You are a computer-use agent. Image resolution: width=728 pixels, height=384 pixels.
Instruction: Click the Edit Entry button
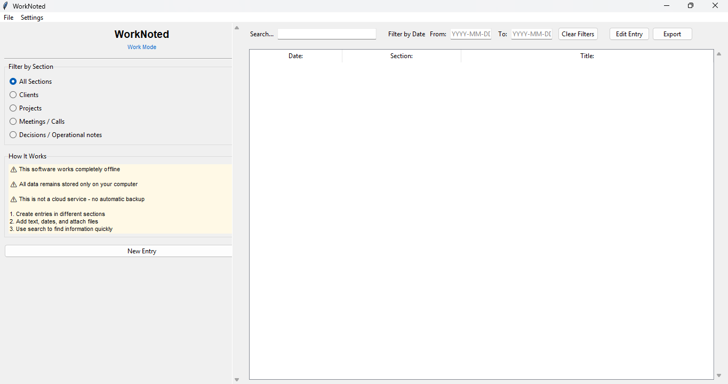pos(629,34)
